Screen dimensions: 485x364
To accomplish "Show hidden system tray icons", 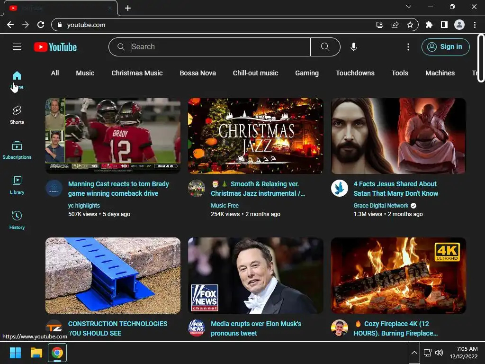I will coord(414,353).
